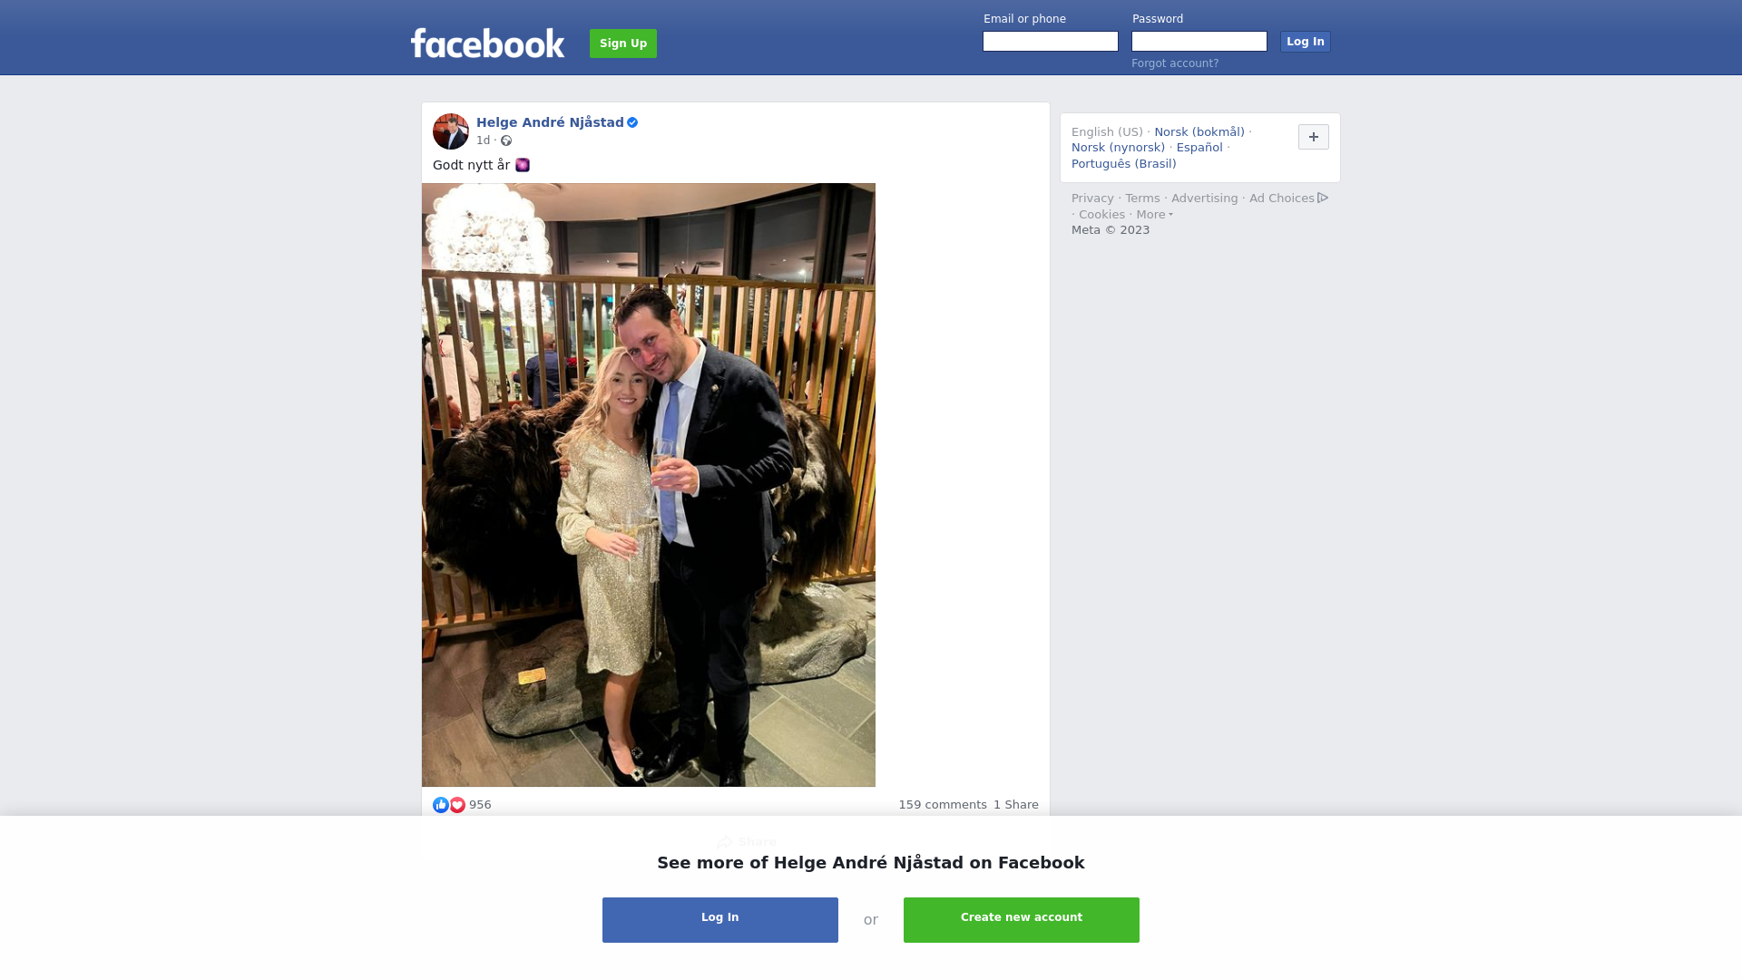Click the purple emoji in the post text
This screenshot has height=979, width=1742.
[523, 165]
